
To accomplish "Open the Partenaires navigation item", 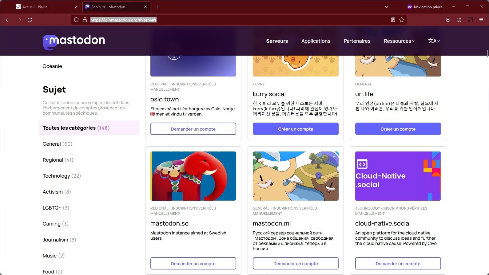I will [357, 41].
